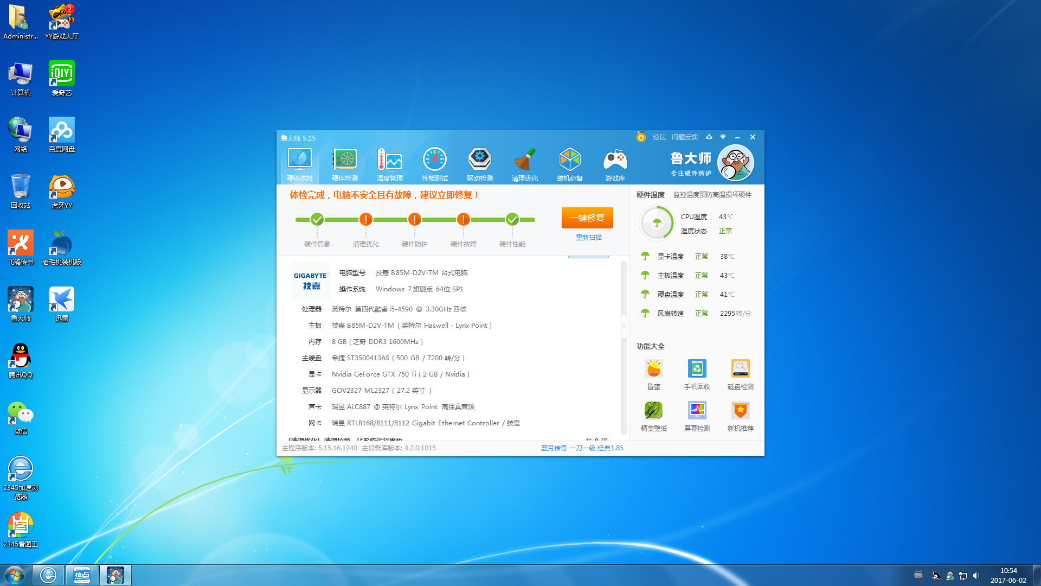Open the 蓝月传奇 ad link in footer
Image resolution: width=1041 pixels, height=586 pixels.
[x=582, y=448]
